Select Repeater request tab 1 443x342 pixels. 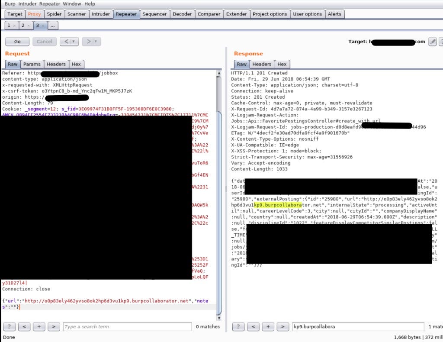coord(9,26)
